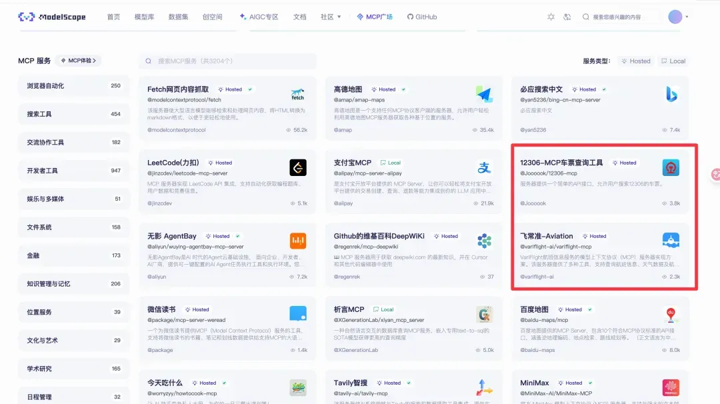Toggle the theme with the sun icon
The height and width of the screenshot is (404, 720).
click(551, 17)
